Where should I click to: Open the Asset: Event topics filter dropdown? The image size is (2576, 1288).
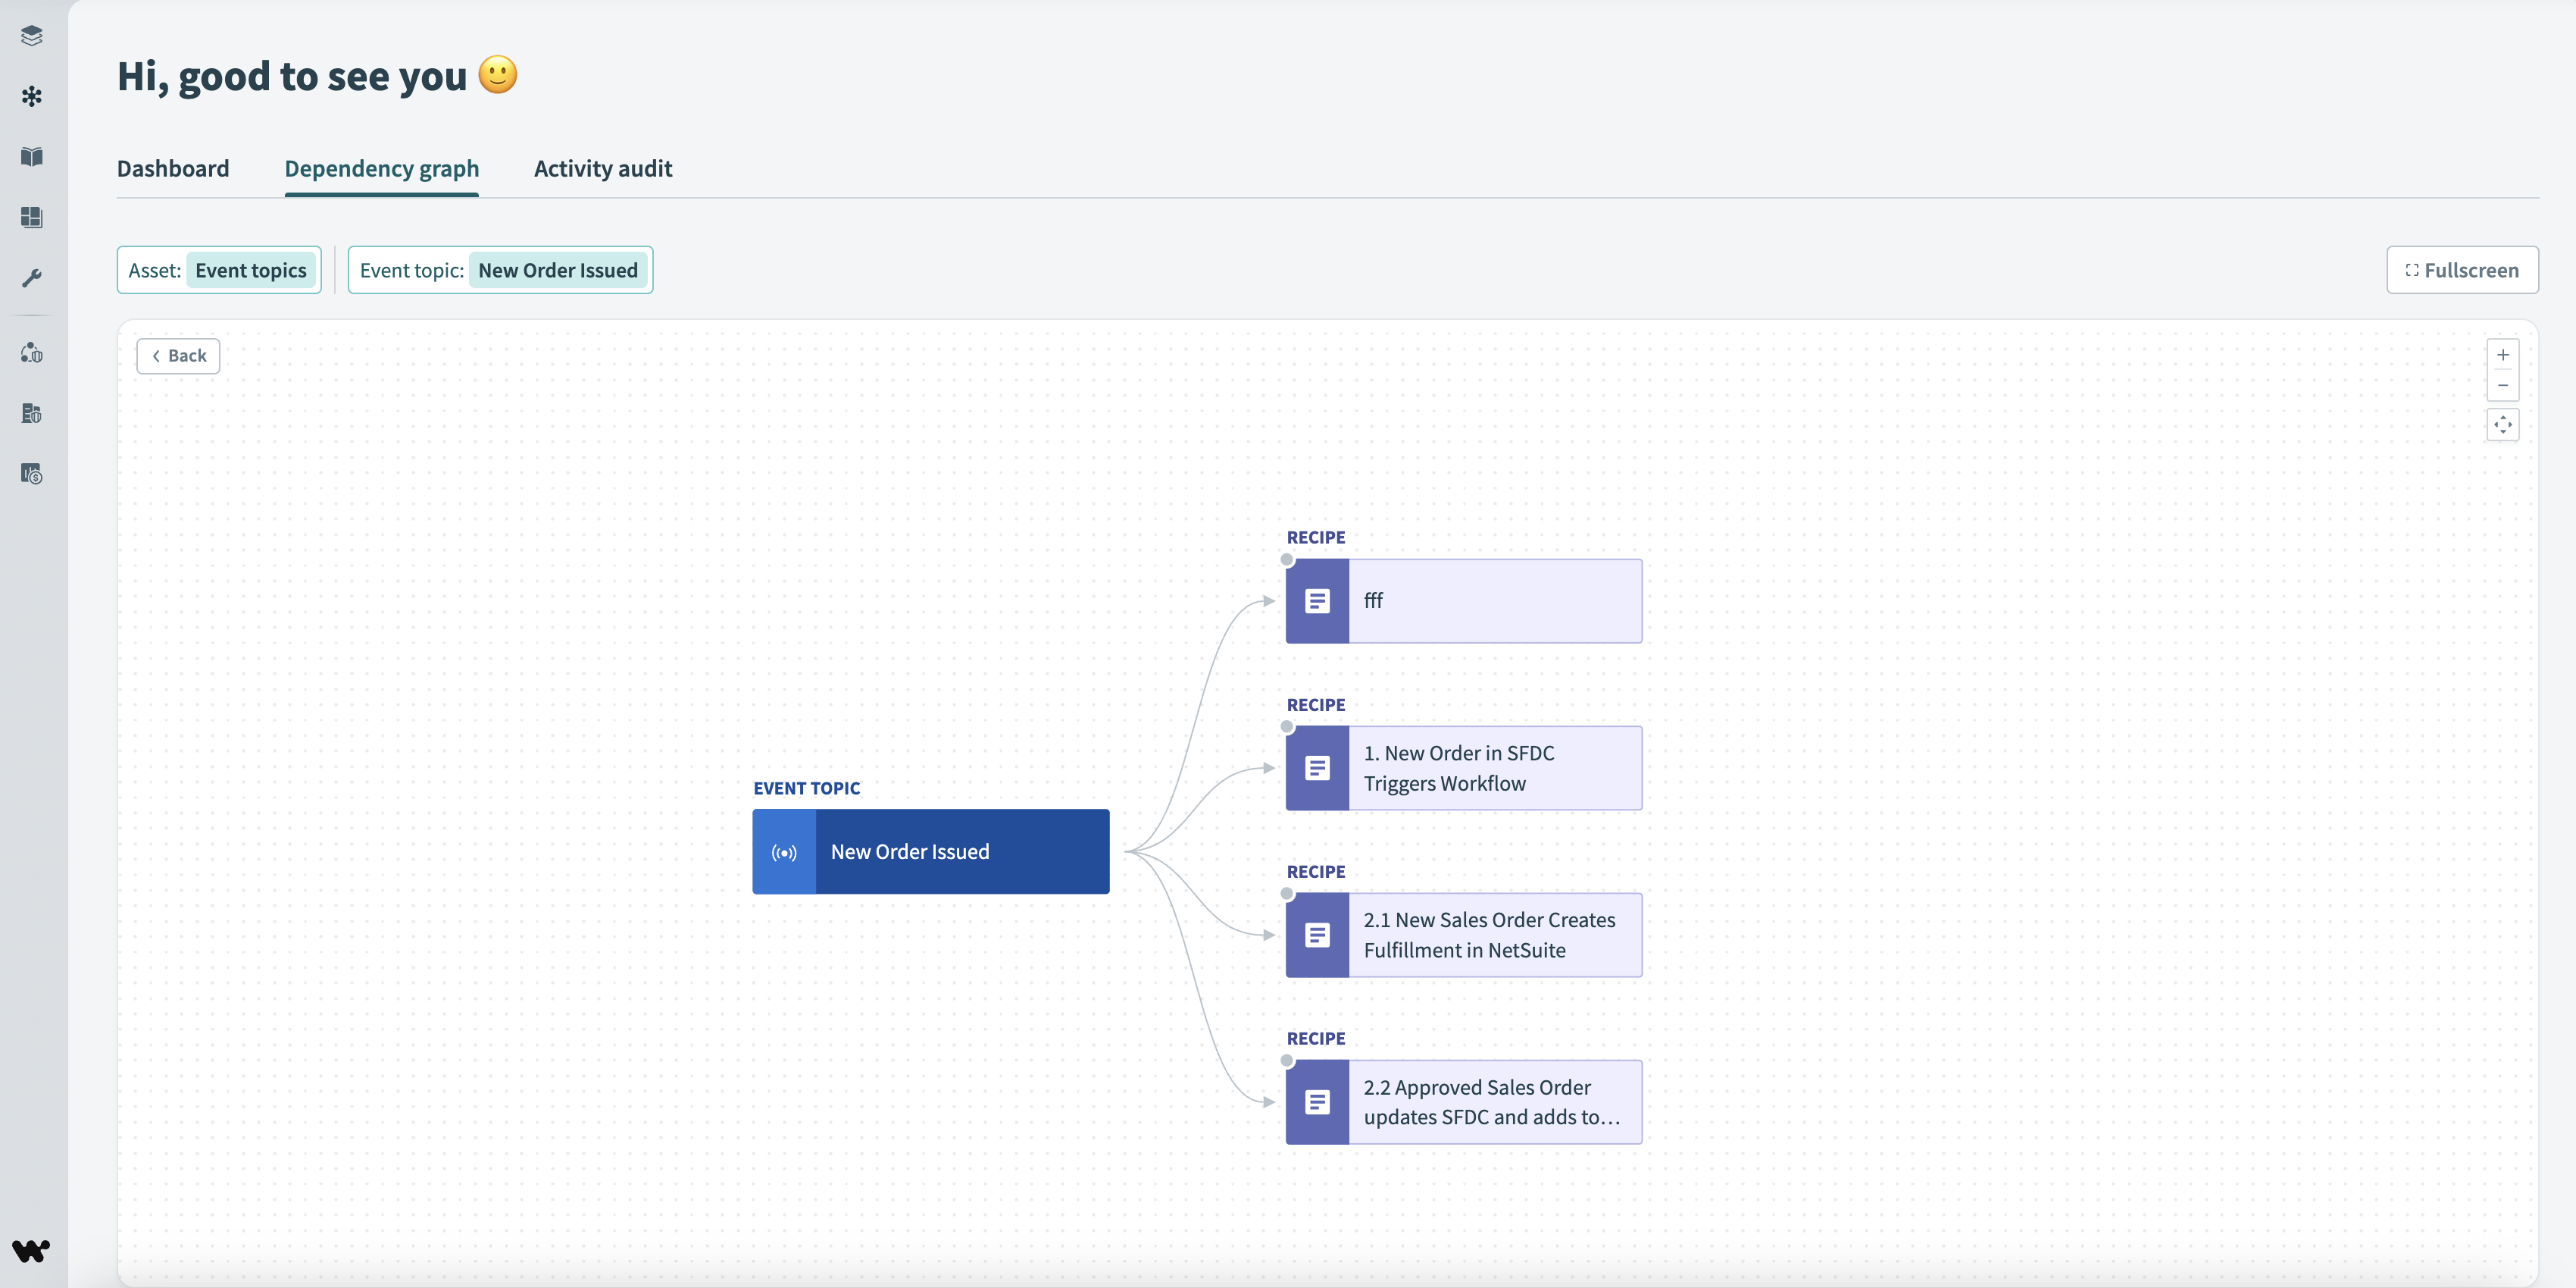tap(219, 270)
